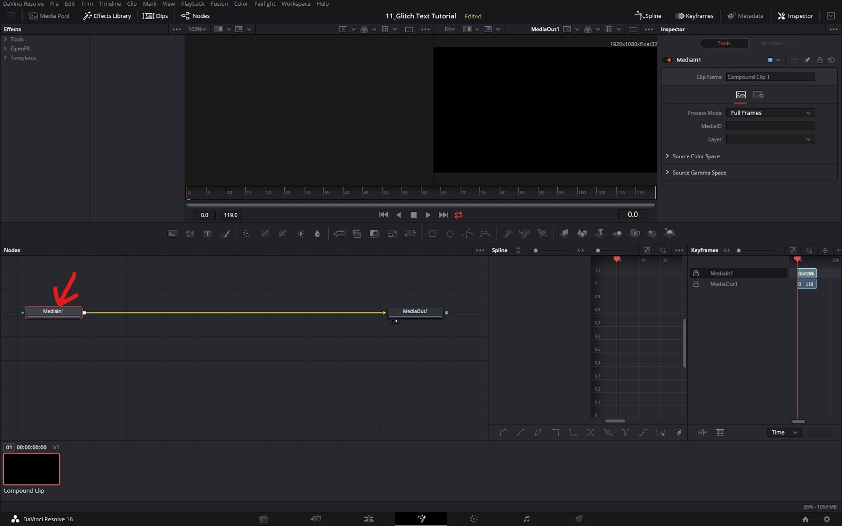The image size is (842, 526).
Task: Toggle the Nodes panel button
Action: click(x=195, y=16)
